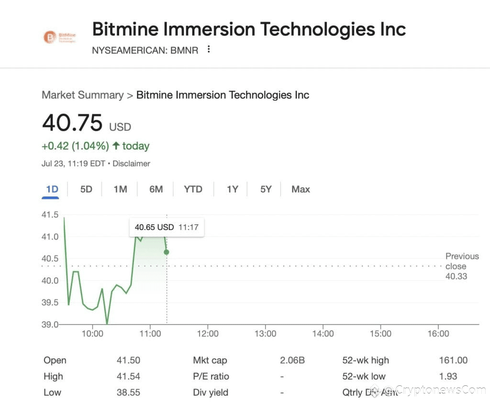Image resolution: width=490 pixels, height=403 pixels.
Task: Click the Div yield label
Action: tap(211, 392)
